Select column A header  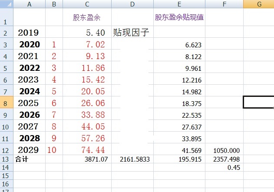tap(30, 4)
